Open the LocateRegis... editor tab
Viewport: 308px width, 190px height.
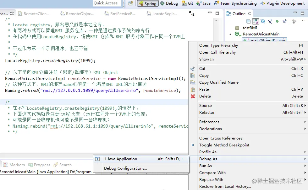click(162, 13)
